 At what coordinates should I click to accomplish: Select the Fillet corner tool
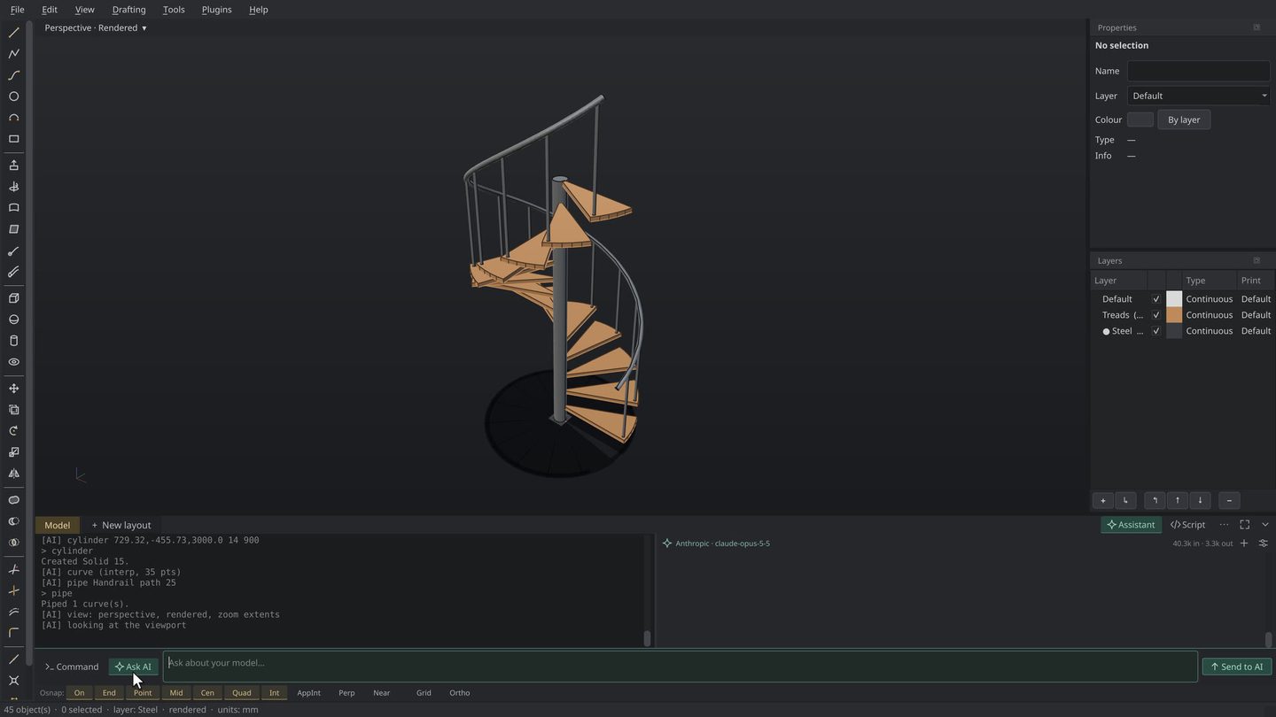click(x=13, y=633)
